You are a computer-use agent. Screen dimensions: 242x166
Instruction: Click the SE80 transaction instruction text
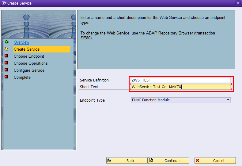click(x=148, y=35)
